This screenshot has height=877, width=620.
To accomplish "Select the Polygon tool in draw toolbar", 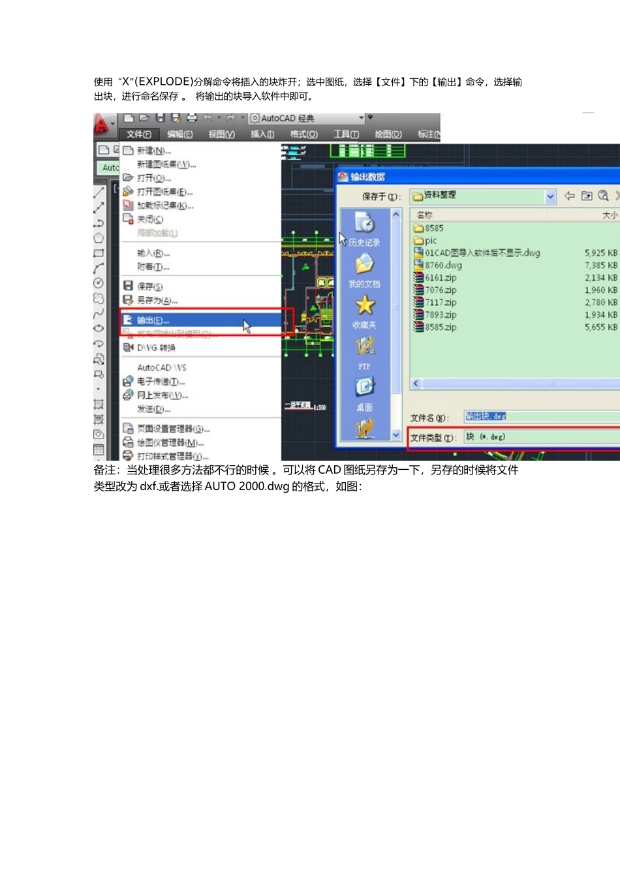I will pos(99,238).
